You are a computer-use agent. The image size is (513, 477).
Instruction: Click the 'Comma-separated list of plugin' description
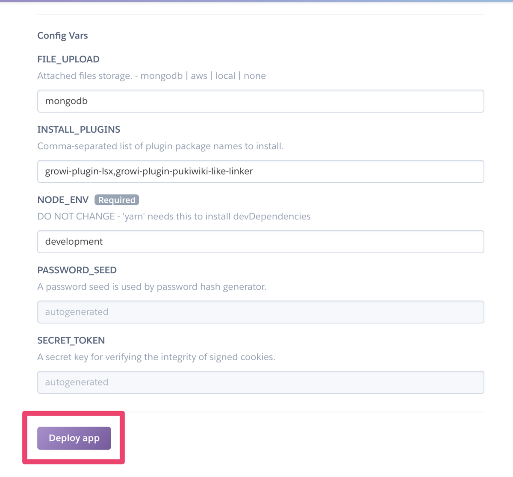(x=160, y=146)
